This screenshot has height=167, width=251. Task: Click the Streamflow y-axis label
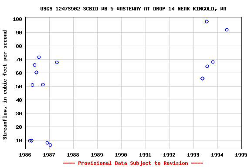5,85
